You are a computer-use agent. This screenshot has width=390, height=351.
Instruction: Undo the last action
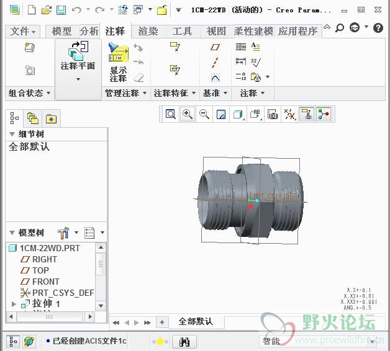click(76, 10)
